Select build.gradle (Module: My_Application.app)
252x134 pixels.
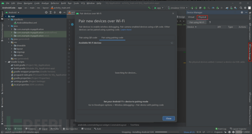tap(33, 68)
